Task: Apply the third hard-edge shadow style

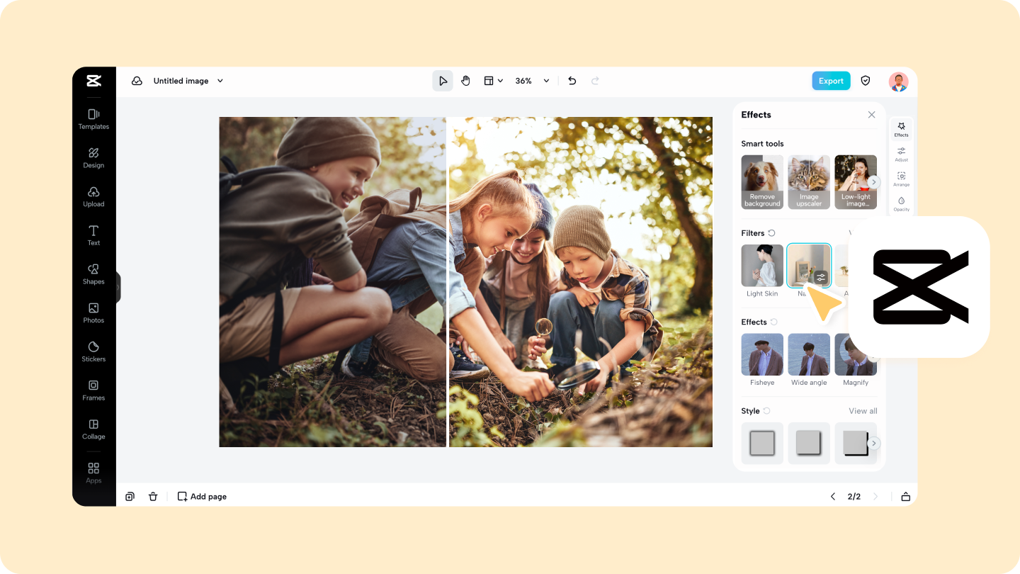Action: [x=856, y=443]
